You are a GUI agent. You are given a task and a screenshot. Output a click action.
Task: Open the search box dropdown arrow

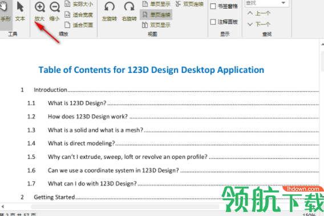pyautogui.click(x=283, y=3)
